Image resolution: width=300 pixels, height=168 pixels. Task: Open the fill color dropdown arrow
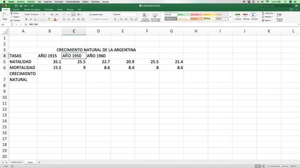point(52,19)
